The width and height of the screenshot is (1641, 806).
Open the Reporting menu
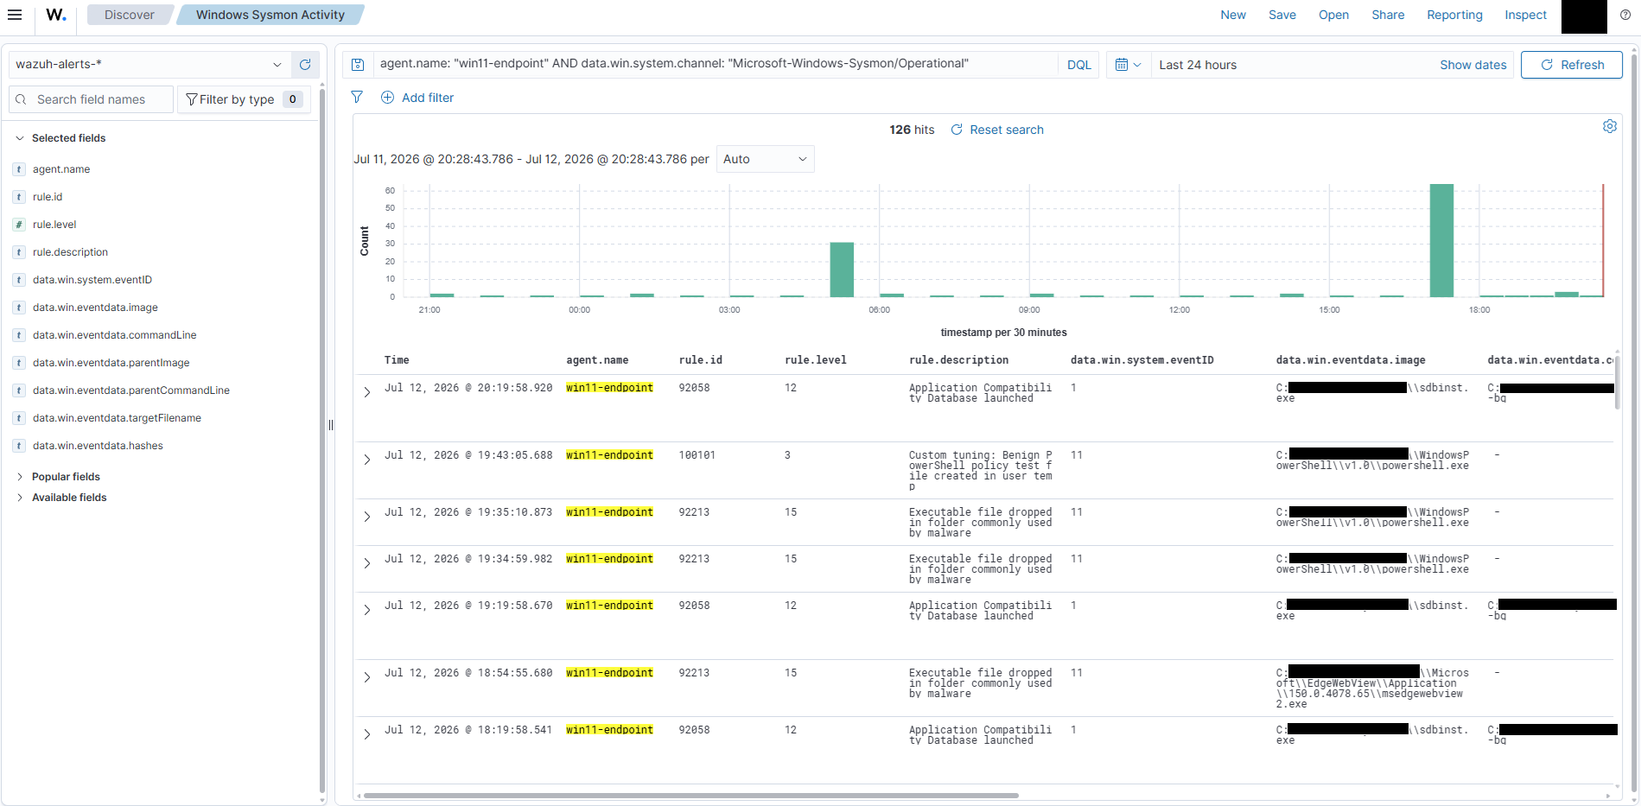[1454, 15]
